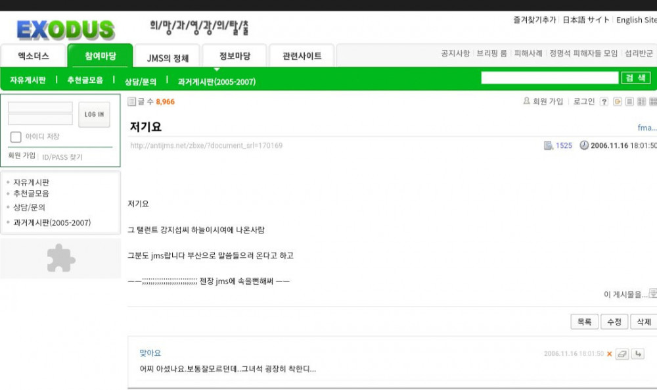Click the question mark help icon
This screenshot has width=657, height=390.
click(x=604, y=101)
